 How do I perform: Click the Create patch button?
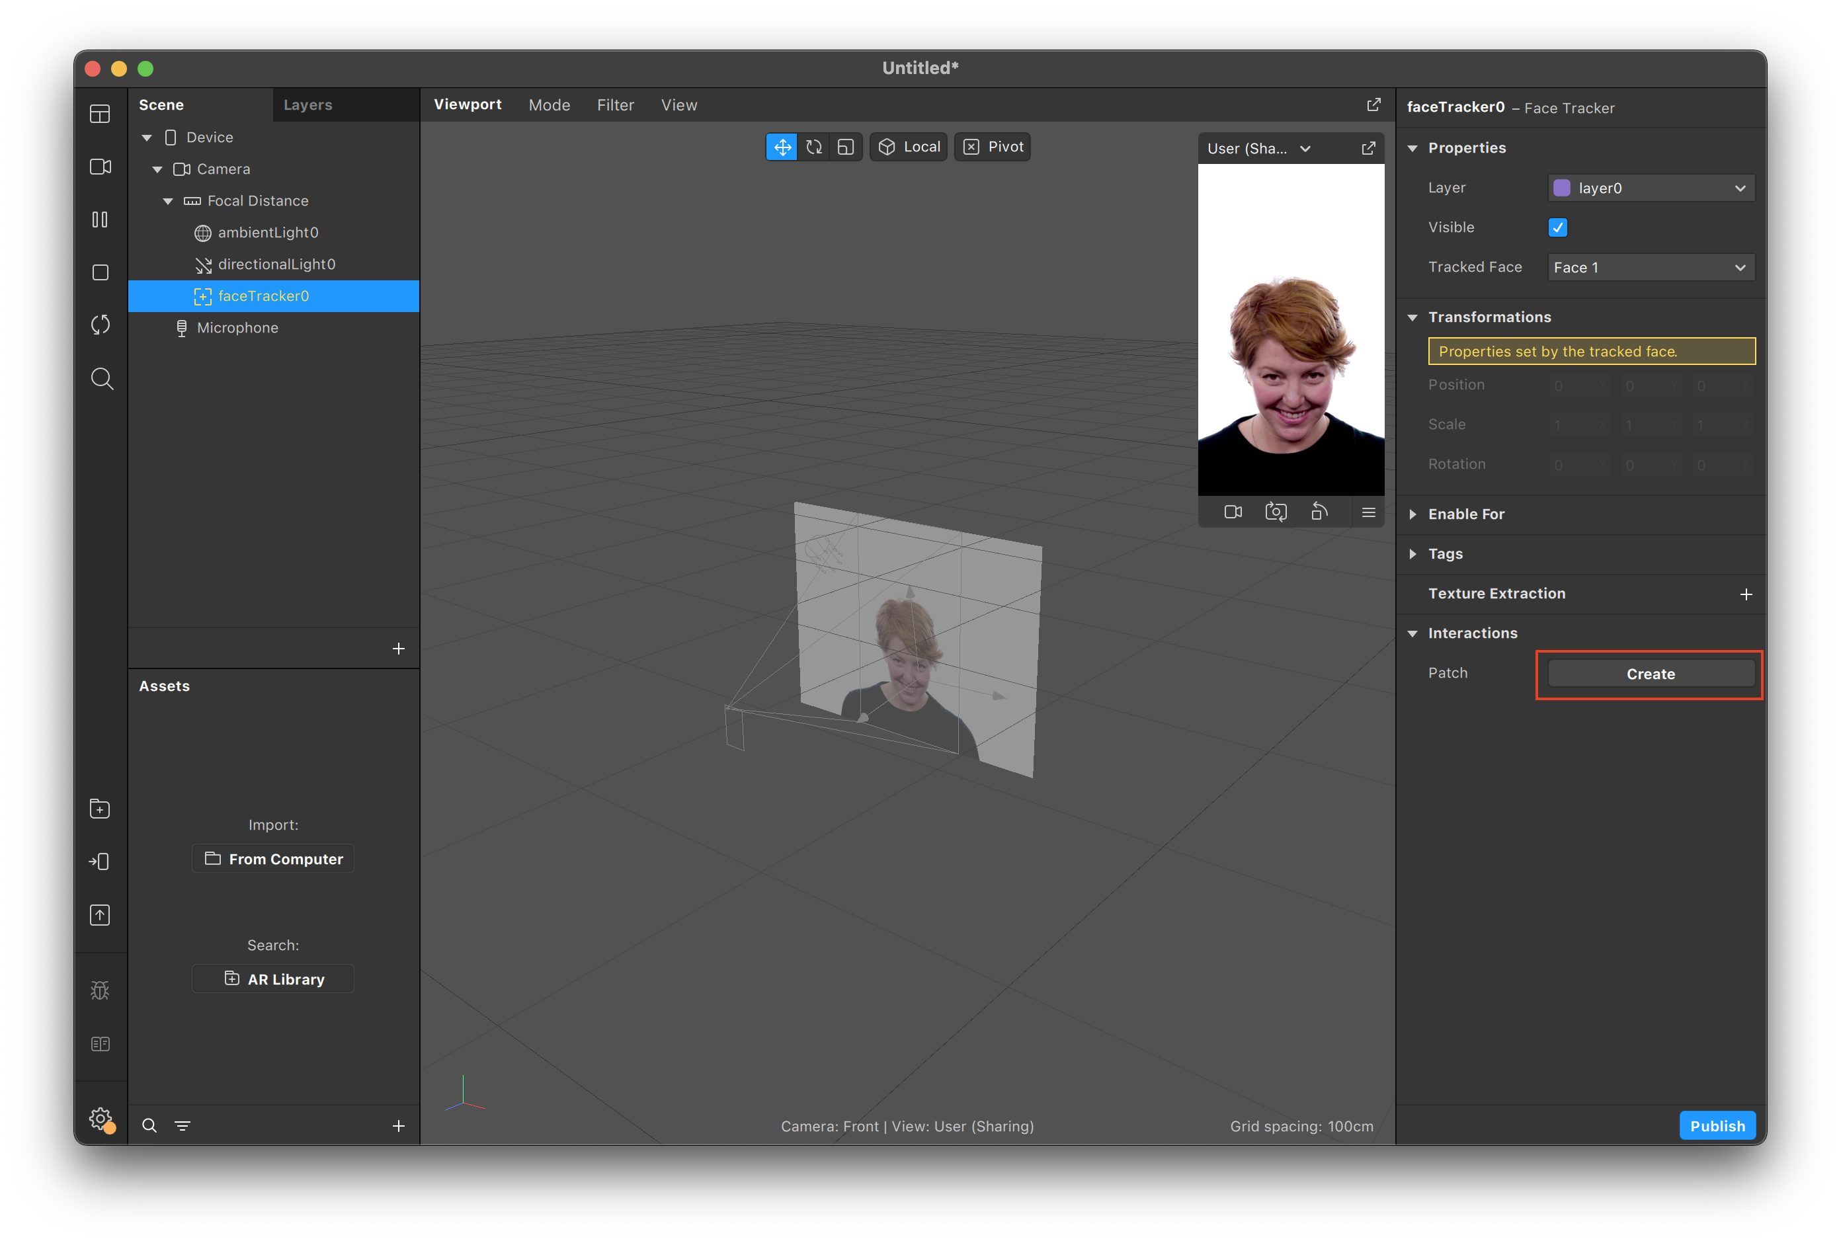[x=1650, y=674]
